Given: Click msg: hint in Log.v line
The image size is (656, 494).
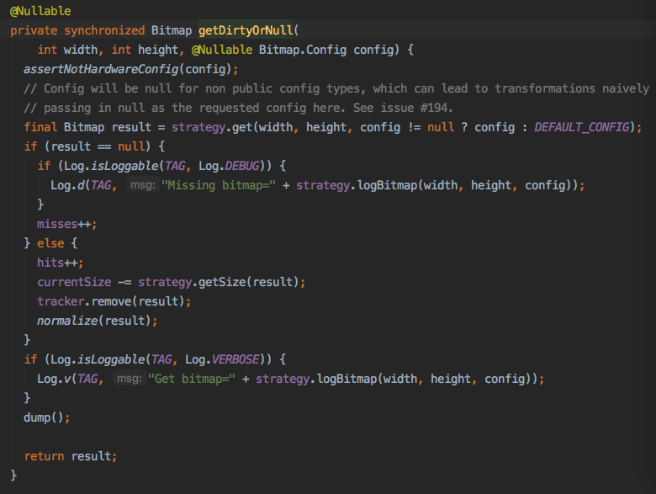Looking at the screenshot, I should (x=130, y=379).
